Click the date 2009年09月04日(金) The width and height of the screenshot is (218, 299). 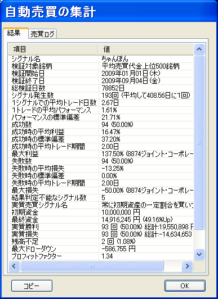[131, 81]
